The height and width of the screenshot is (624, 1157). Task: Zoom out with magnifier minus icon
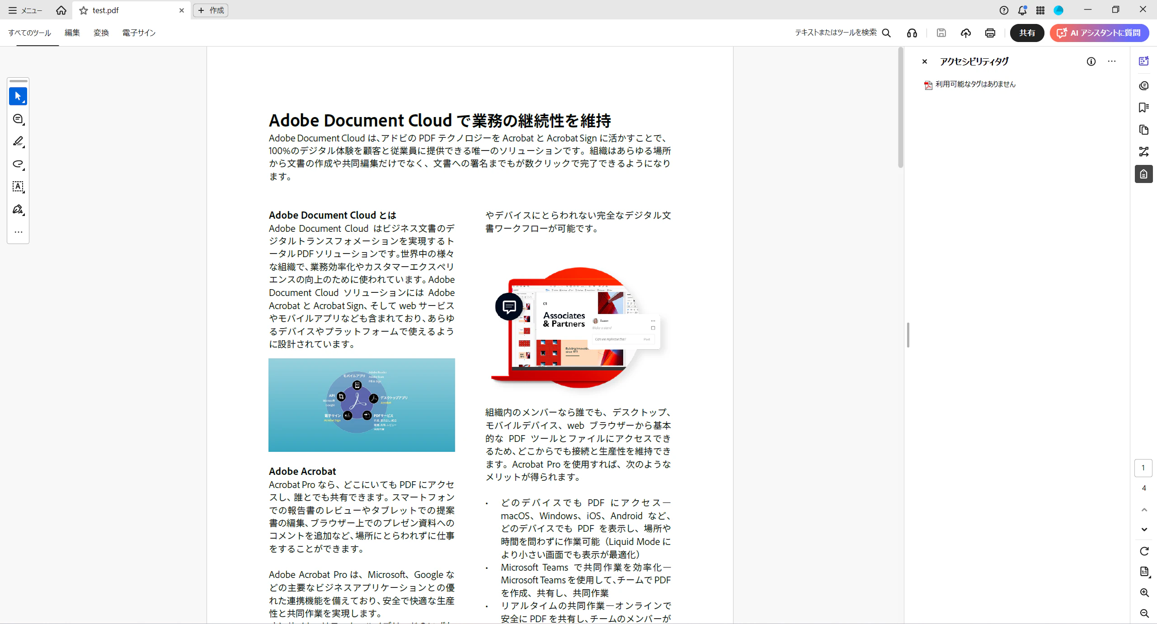point(1144,614)
